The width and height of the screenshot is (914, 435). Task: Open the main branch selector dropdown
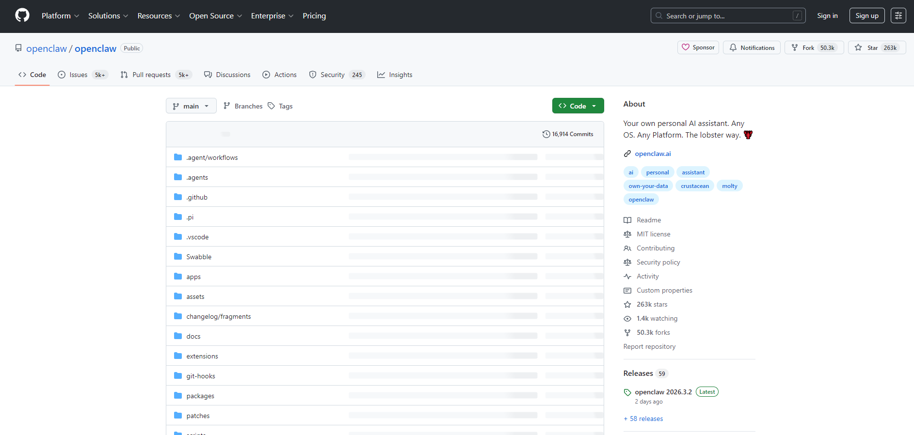click(x=191, y=106)
